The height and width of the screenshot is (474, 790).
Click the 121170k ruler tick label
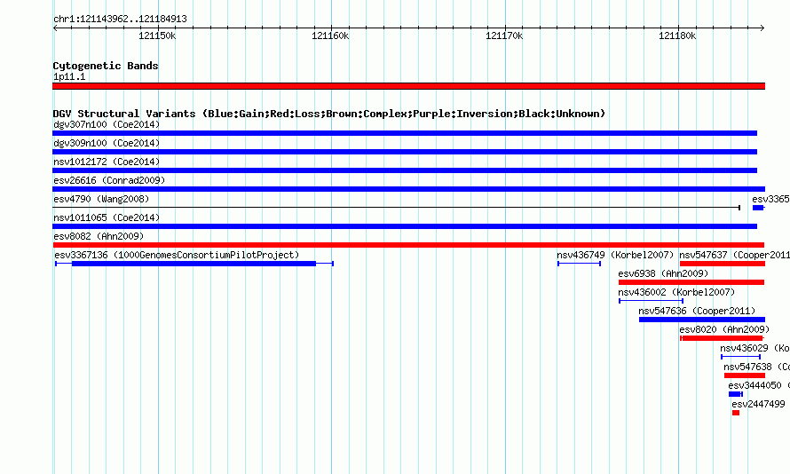[504, 36]
